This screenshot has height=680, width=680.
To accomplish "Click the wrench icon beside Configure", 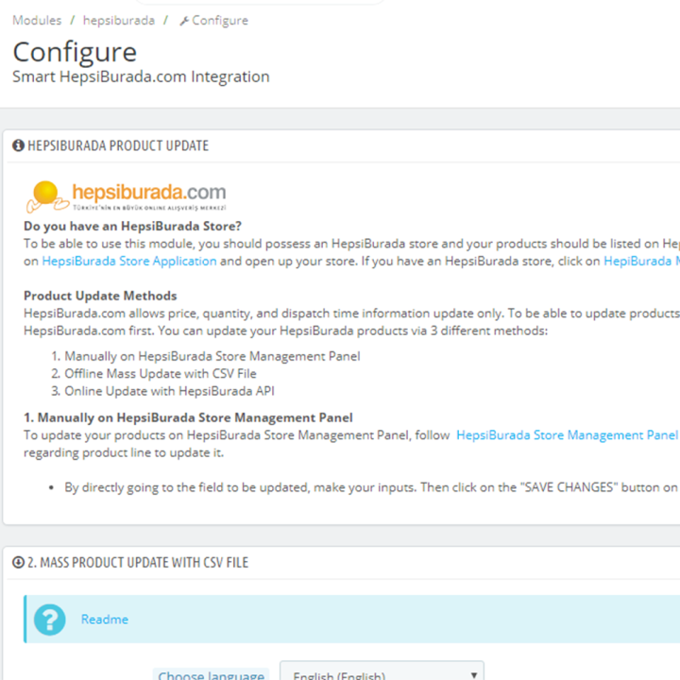I will (x=184, y=21).
